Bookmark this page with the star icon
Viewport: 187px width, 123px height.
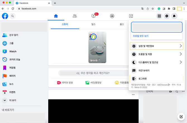tap(153, 9)
